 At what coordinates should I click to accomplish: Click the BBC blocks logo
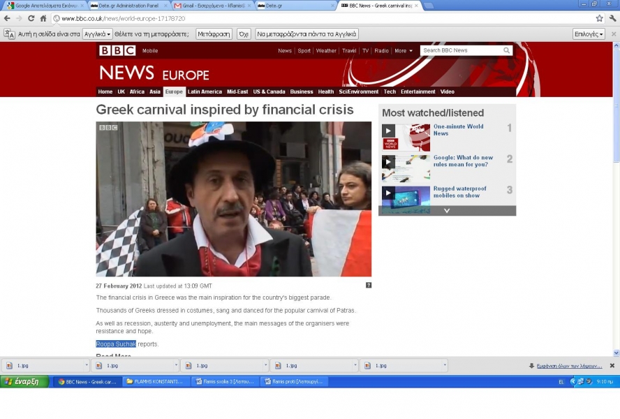click(117, 50)
